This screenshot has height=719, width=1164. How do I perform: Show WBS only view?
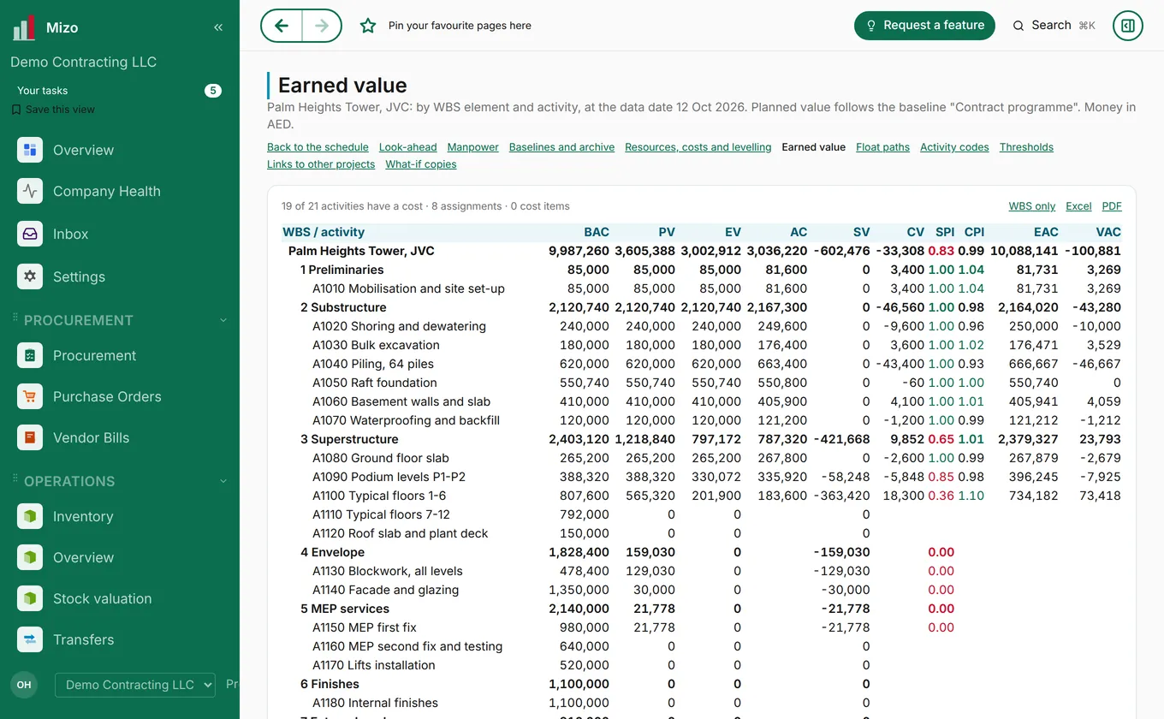coord(1032,206)
